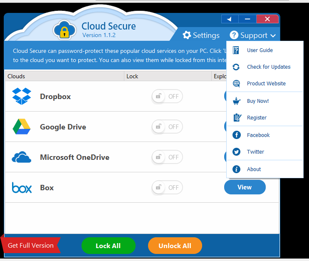Select Check for Updates menu item

pos(265,67)
